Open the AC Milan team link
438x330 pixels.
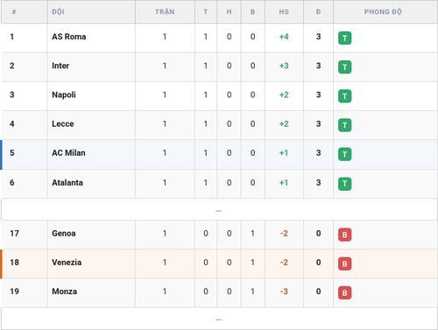(68, 153)
